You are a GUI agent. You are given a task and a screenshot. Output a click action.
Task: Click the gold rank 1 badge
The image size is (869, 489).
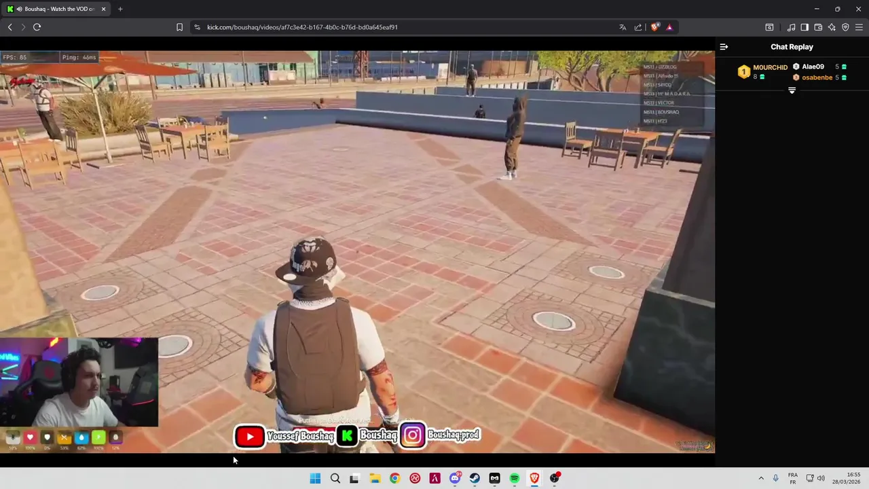(x=744, y=71)
